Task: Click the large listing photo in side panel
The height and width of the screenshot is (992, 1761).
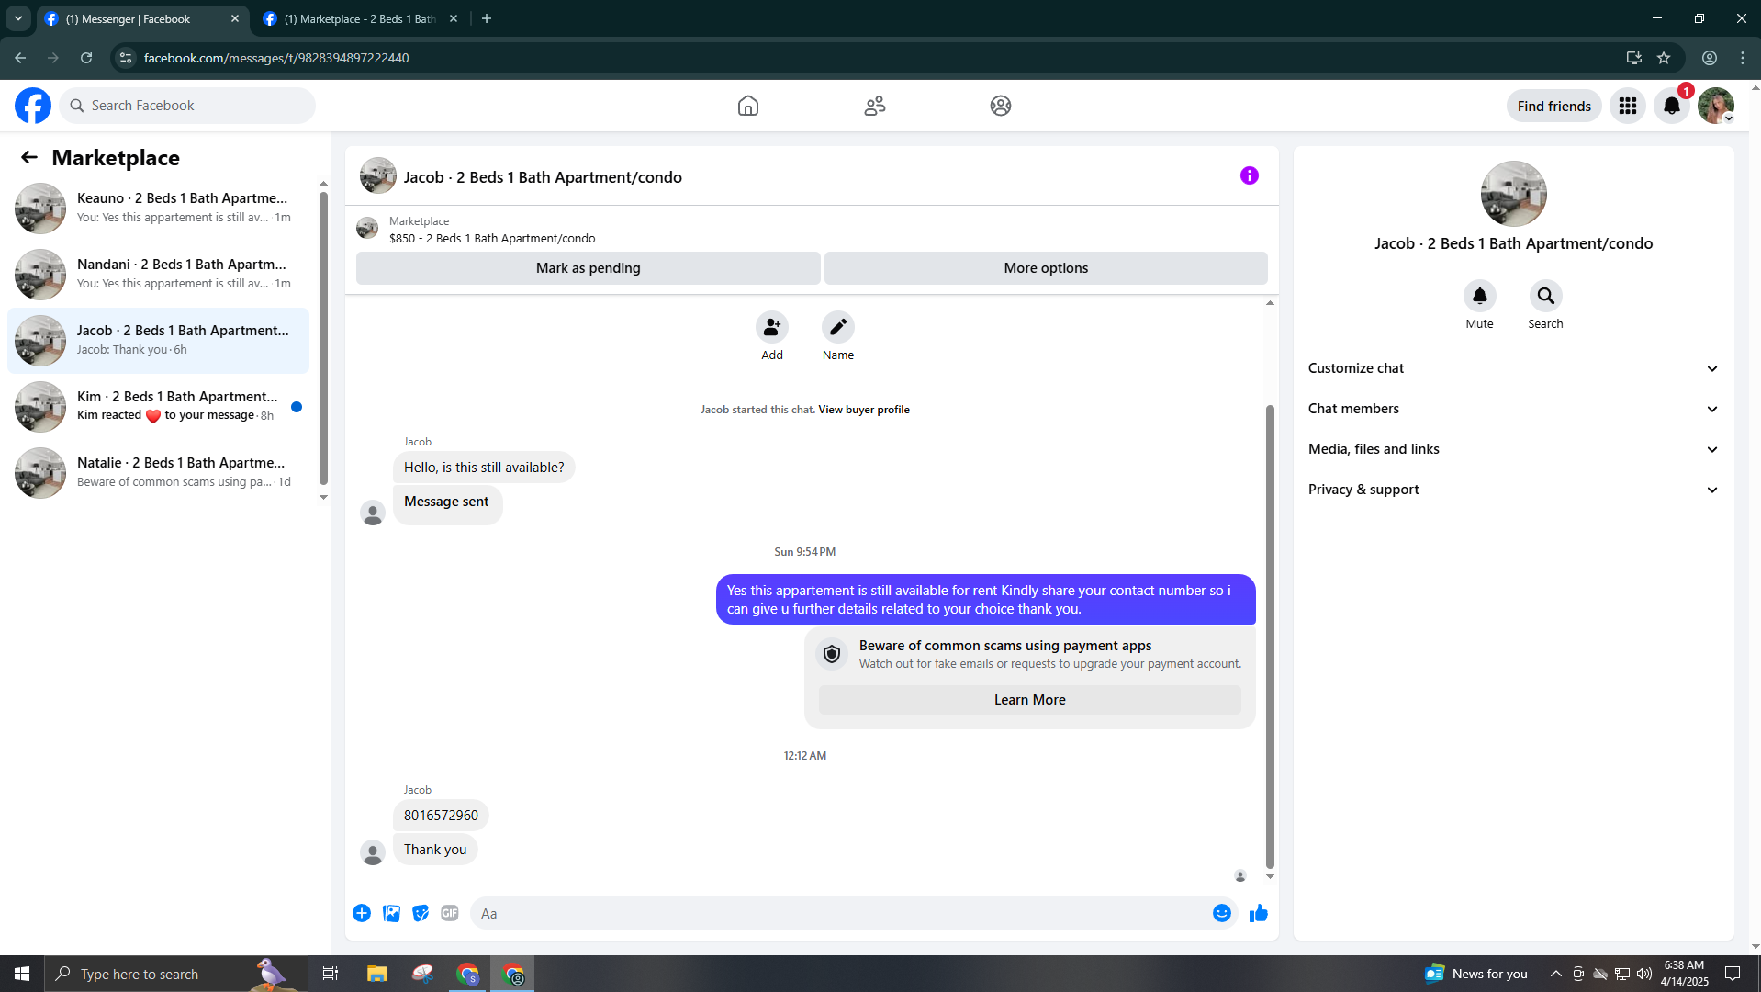Action: click(x=1514, y=194)
